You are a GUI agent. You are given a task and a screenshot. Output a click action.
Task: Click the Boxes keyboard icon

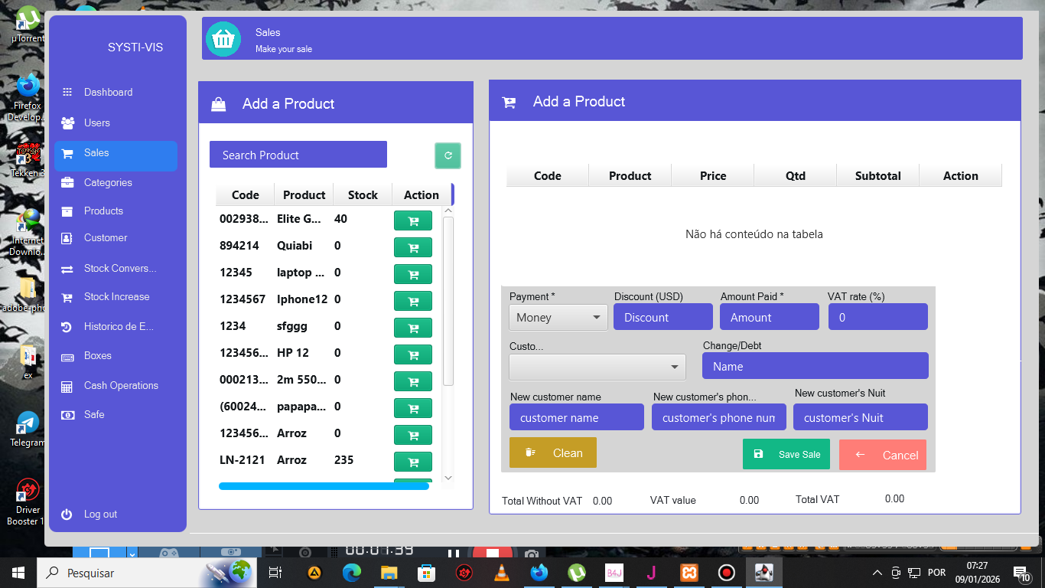click(x=67, y=356)
